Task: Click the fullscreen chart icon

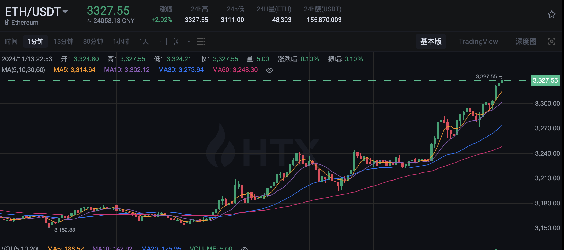Action: [x=551, y=41]
